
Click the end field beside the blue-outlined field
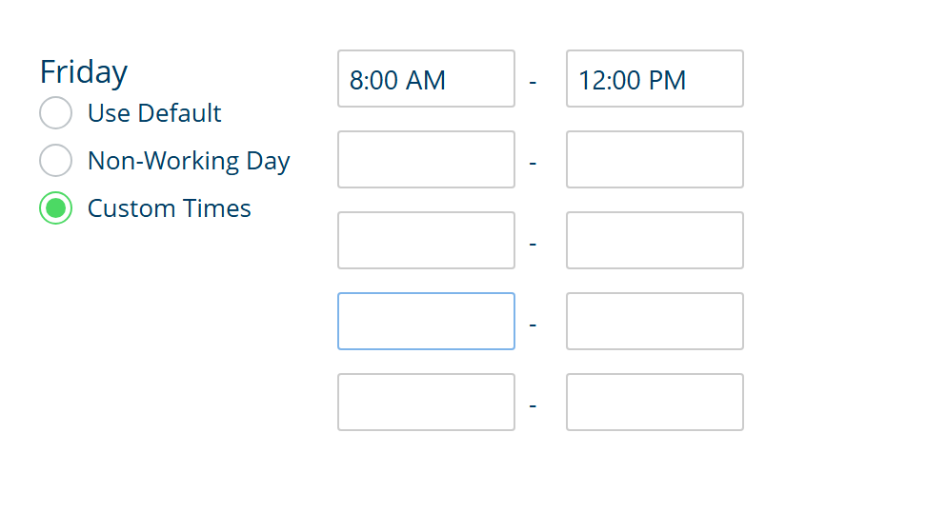655,322
